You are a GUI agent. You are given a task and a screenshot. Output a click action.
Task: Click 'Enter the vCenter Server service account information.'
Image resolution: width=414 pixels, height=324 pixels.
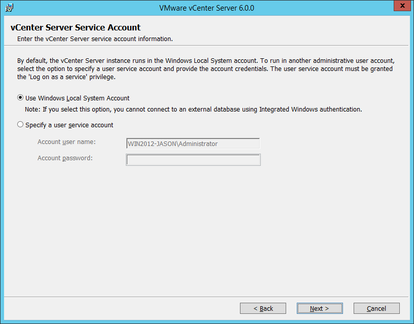click(95, 39)
